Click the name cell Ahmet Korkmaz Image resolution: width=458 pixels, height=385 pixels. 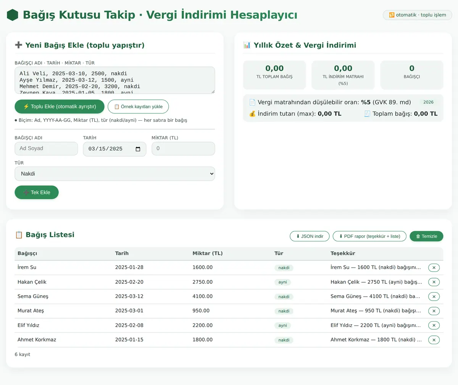point(37,340)
